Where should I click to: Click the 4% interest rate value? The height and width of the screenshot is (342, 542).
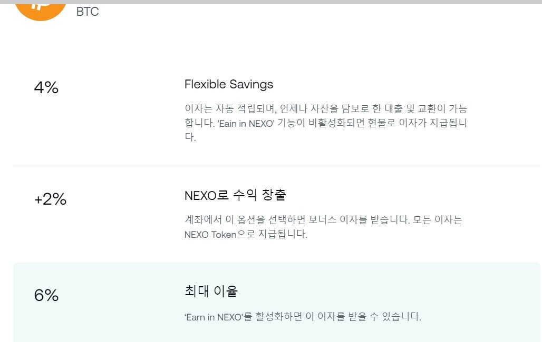click(x=46, y=87)
